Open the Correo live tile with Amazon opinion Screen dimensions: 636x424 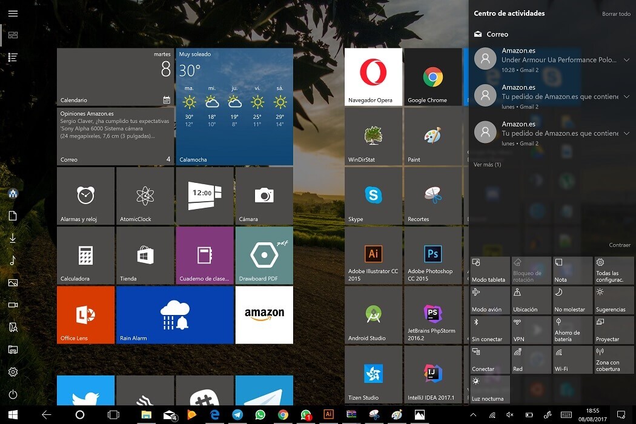(116, 137)
